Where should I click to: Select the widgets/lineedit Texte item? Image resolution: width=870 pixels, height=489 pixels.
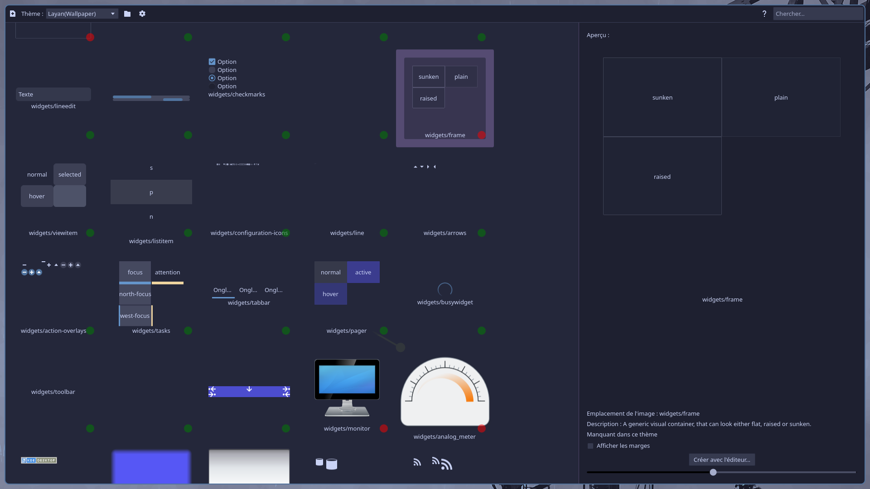pyautogui.click(x=53, y=94)
